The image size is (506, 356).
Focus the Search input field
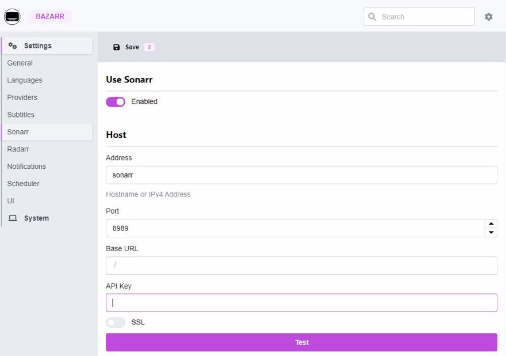[419, 17]
